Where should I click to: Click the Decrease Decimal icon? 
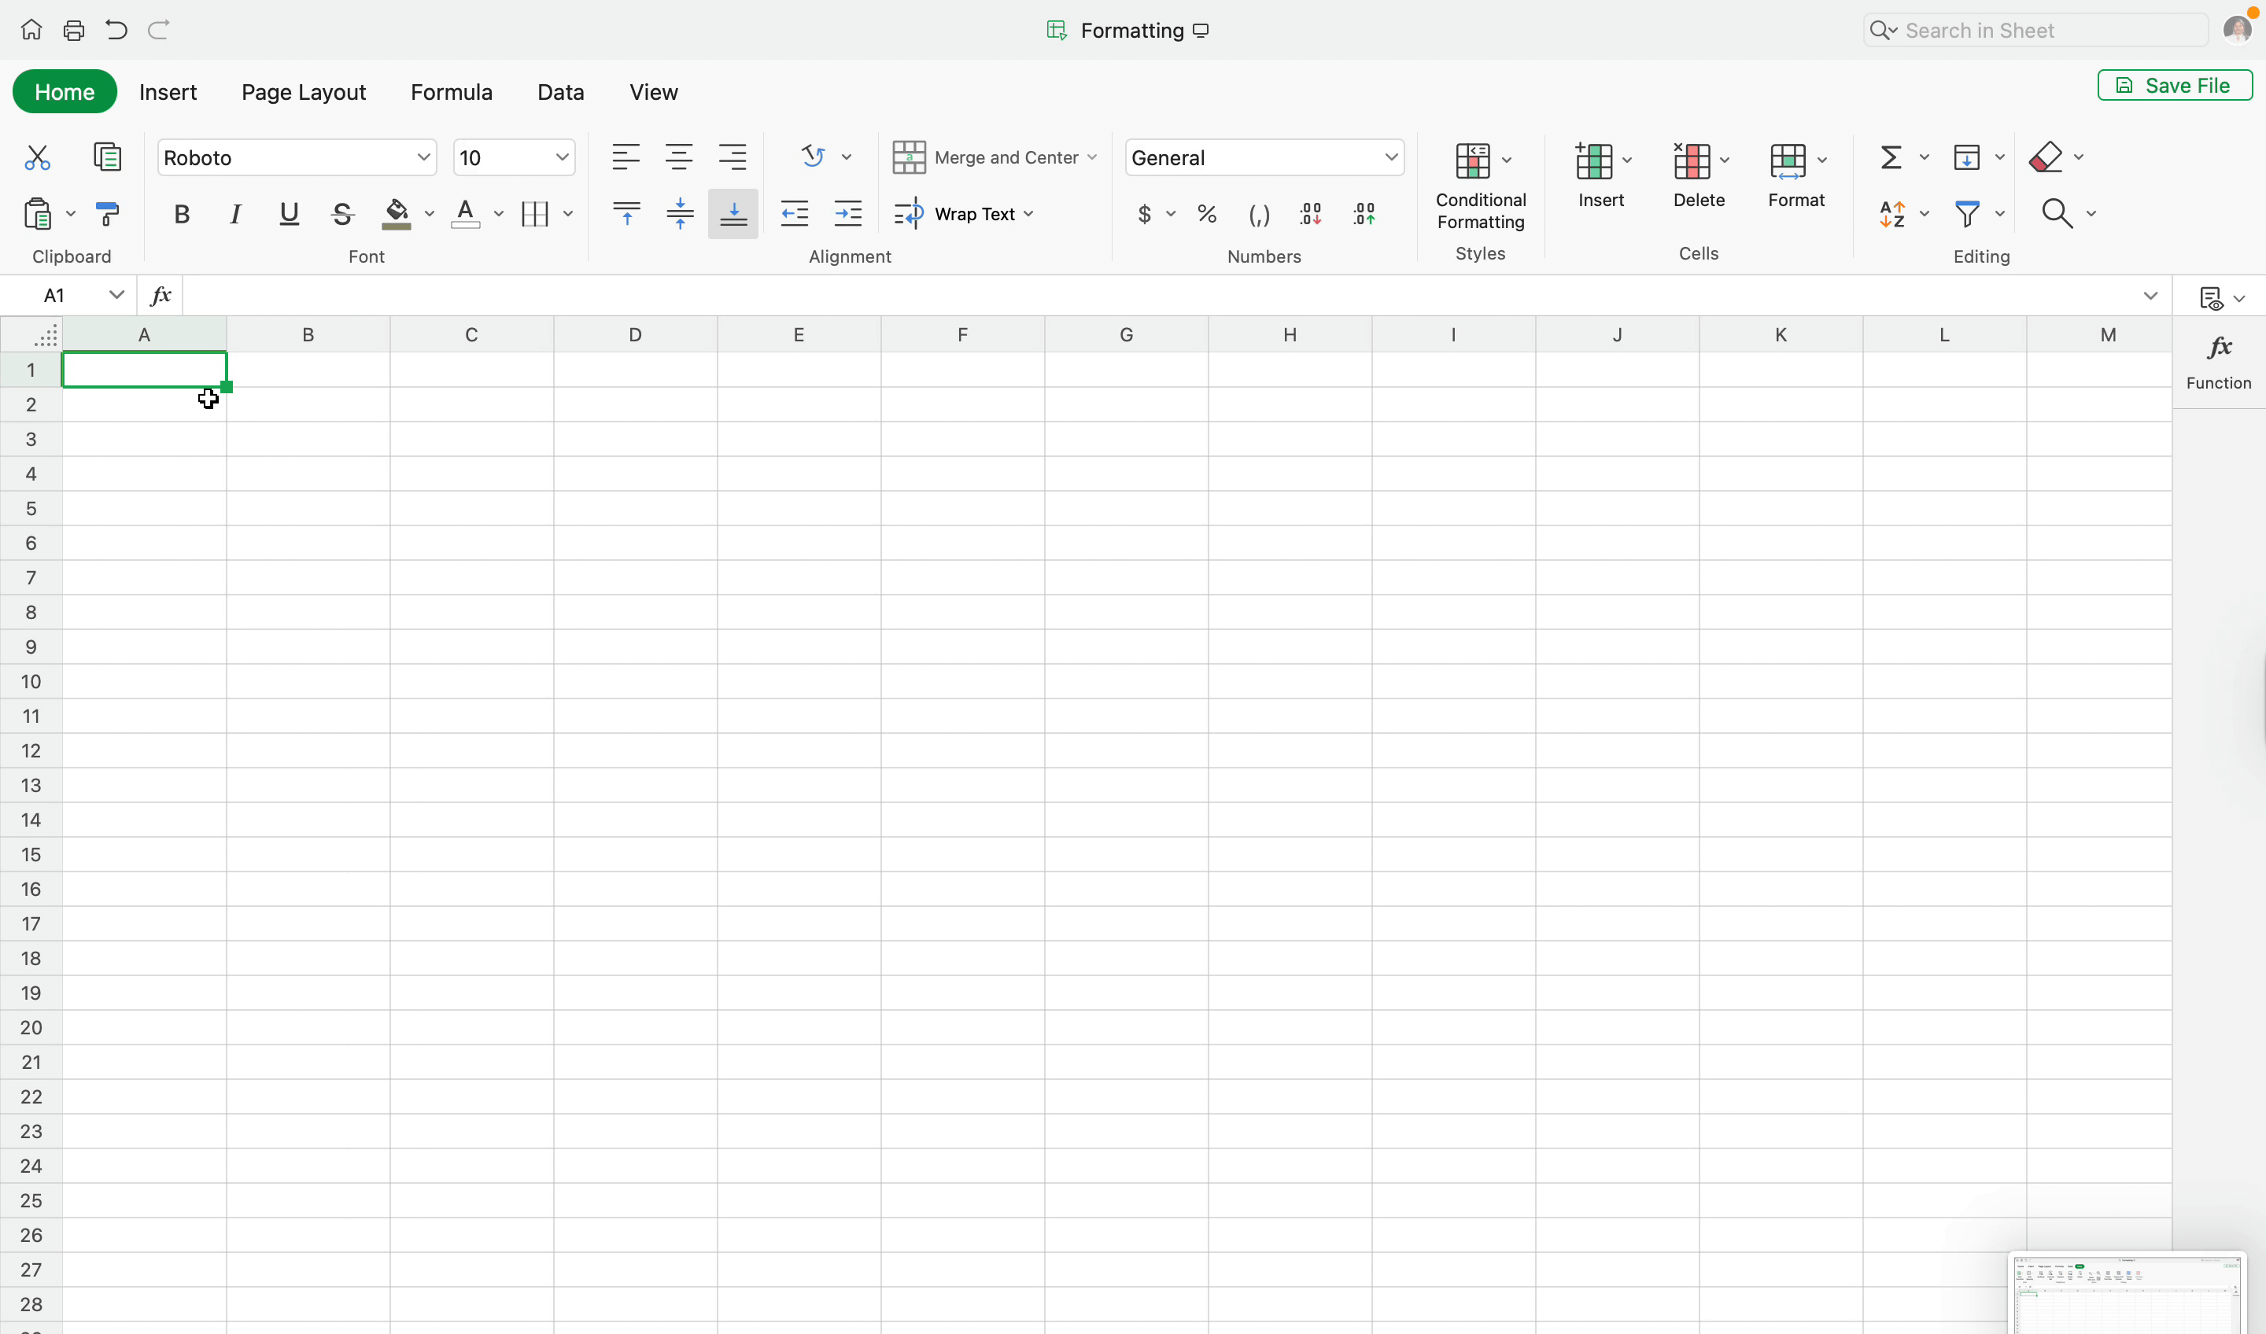(x=1311, y=214)
